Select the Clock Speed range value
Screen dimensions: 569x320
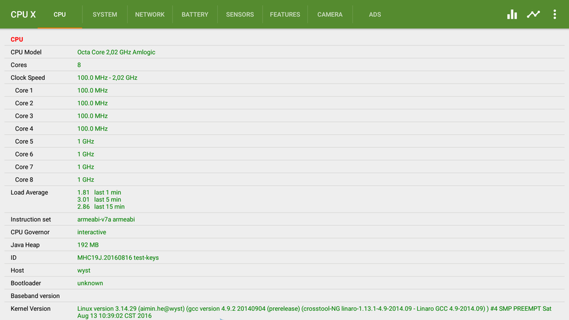[x=107, y=78]
